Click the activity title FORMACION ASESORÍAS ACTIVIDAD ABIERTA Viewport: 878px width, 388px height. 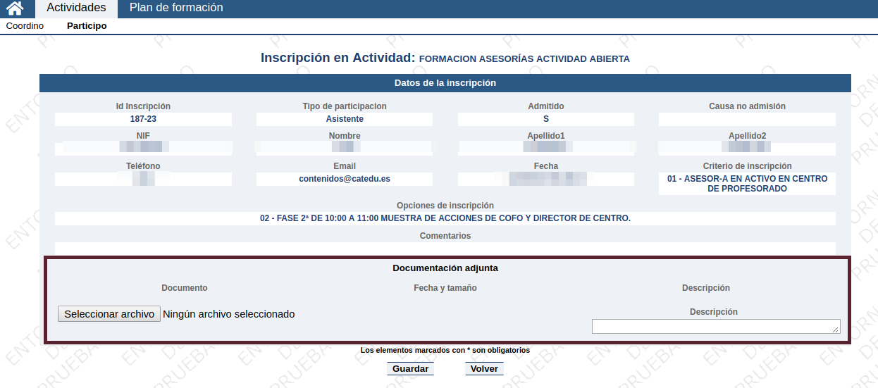pyautogui.click(x=524, y=59)
